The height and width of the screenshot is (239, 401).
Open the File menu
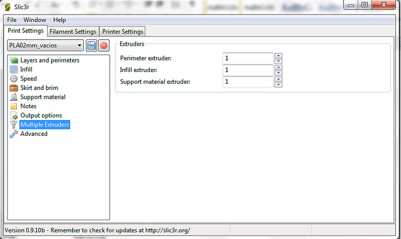click(12, 20)
